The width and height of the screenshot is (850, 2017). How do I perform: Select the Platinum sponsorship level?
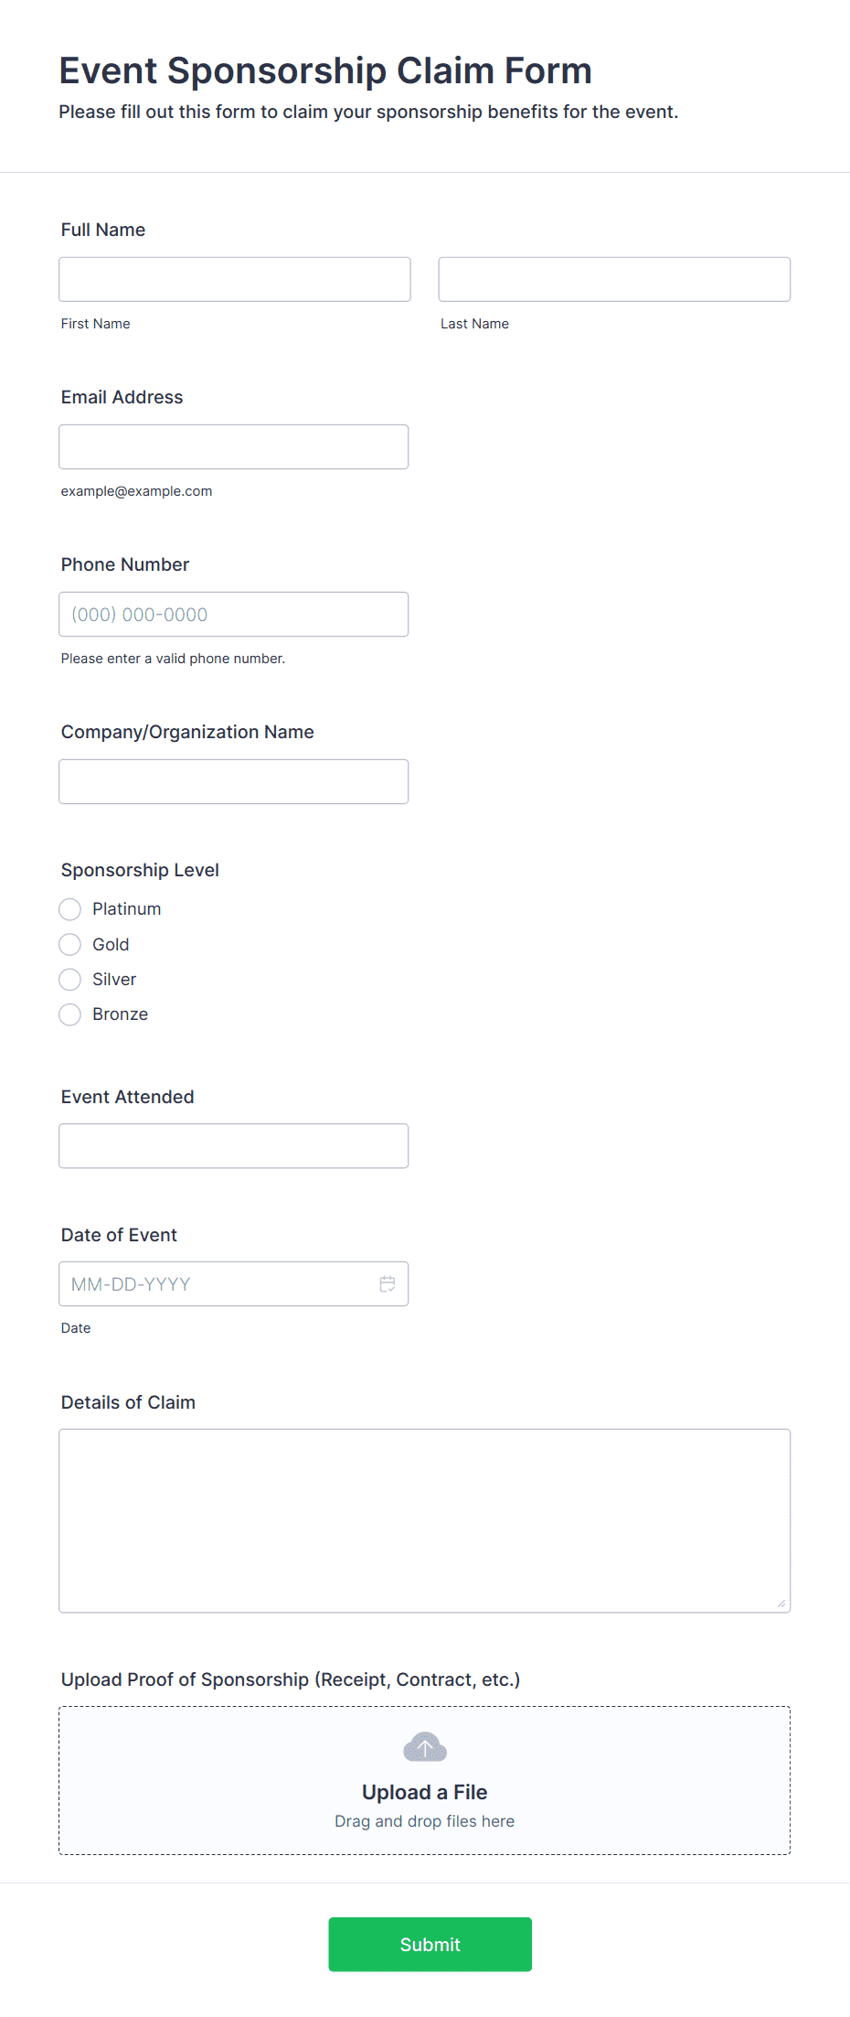tap(69, 908)
